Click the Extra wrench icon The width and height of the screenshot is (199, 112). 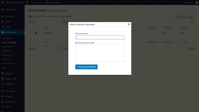tap(2, 107)
